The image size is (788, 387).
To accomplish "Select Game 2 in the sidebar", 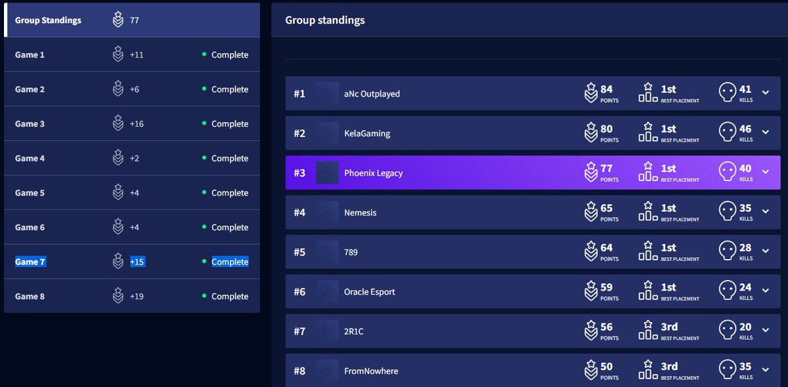I will point(132,89).
